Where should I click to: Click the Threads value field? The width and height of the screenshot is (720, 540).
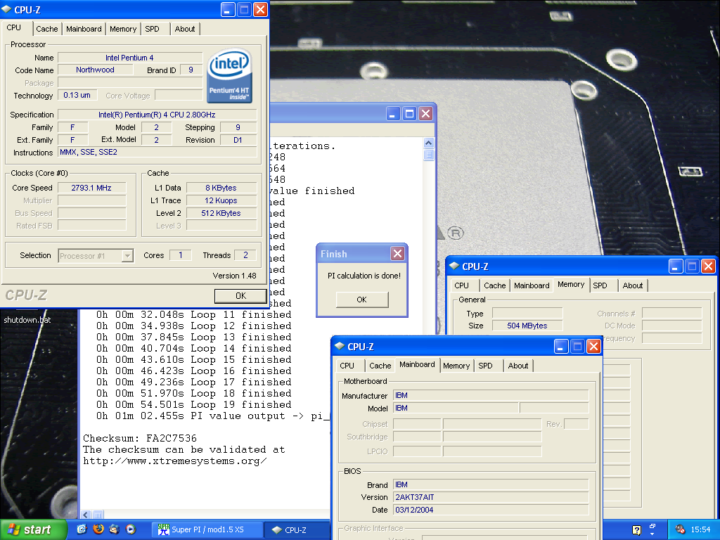tap(245, 255)
